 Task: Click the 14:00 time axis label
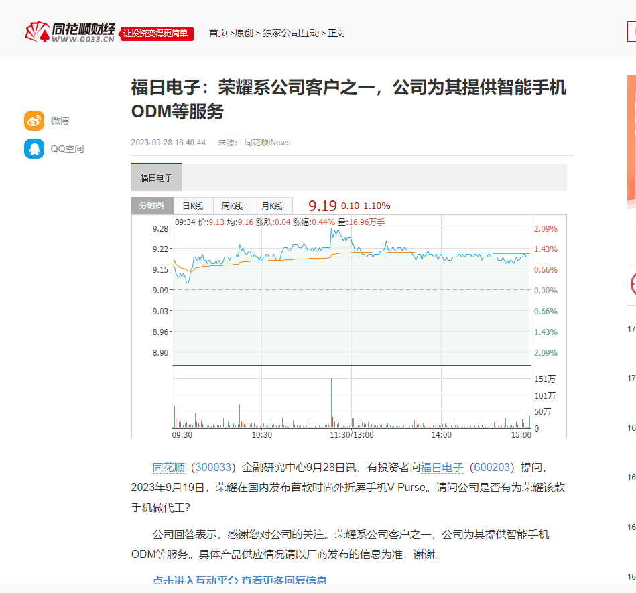(441, 435)
